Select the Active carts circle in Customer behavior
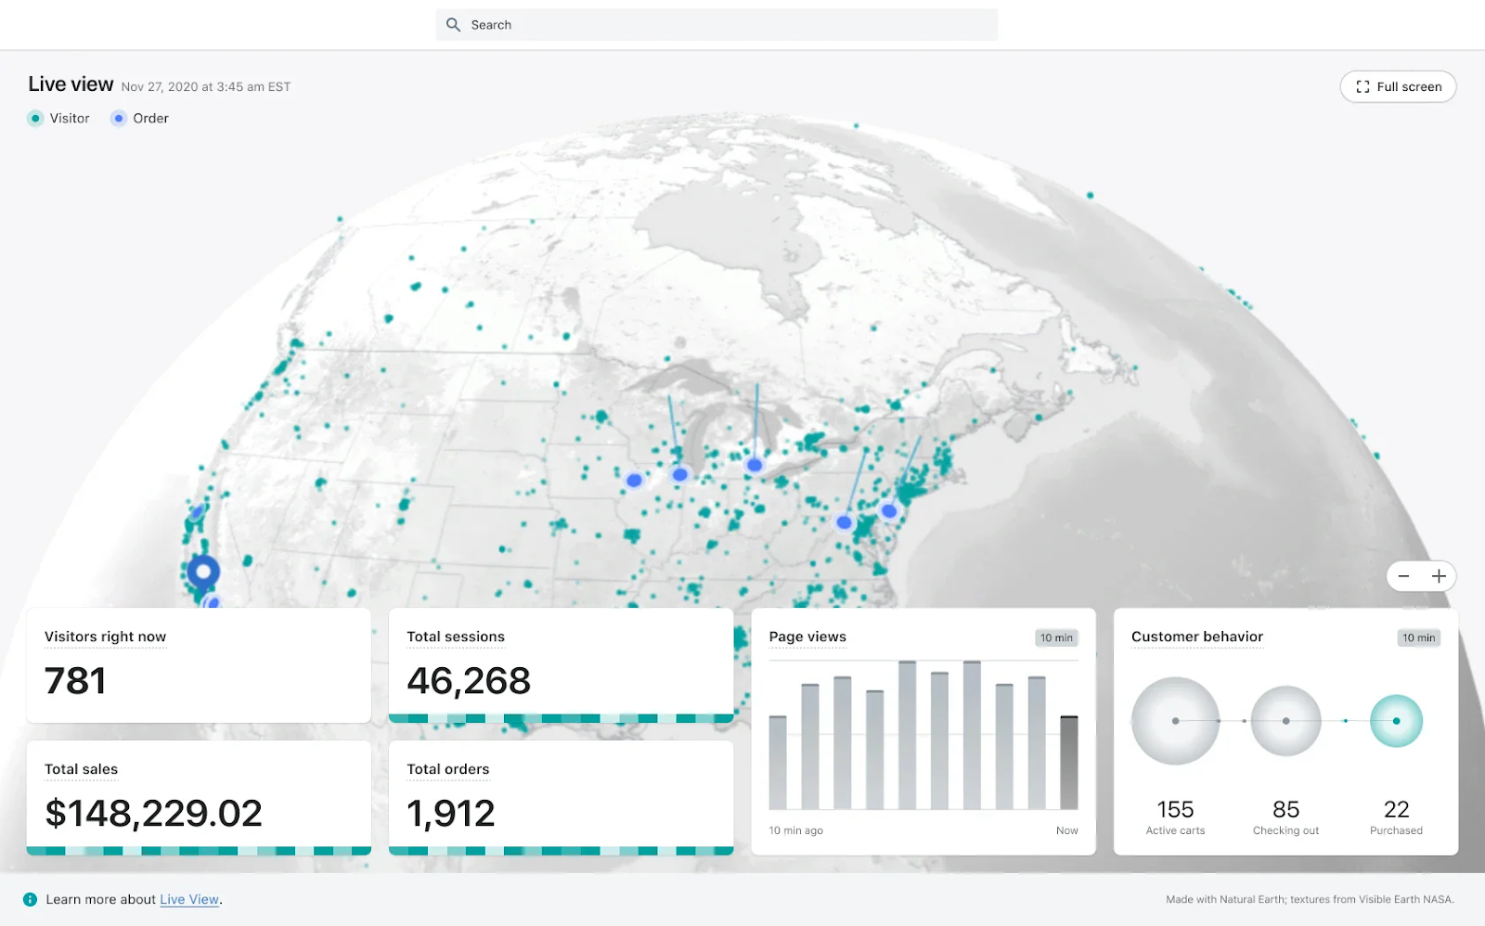 pyautogui.click(x=1174, y=722)
